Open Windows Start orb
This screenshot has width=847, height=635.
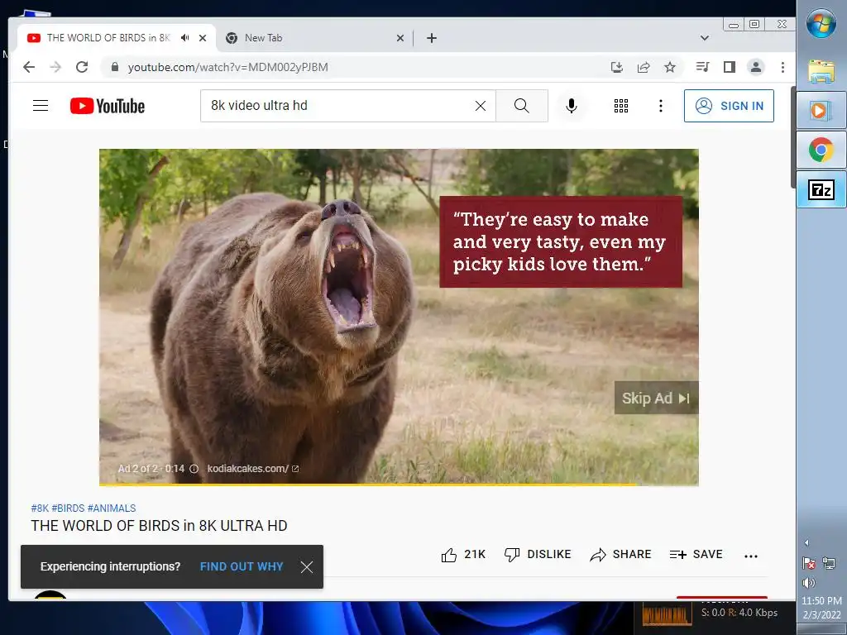point(821,24)
